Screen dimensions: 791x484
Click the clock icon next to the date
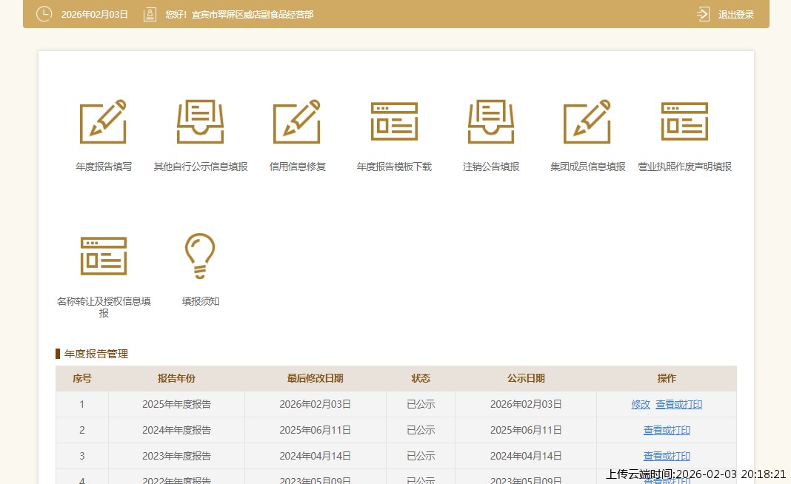[44, 13]
